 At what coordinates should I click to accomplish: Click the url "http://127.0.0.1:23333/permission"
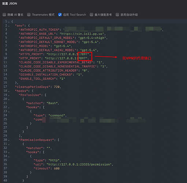(79, 164)
